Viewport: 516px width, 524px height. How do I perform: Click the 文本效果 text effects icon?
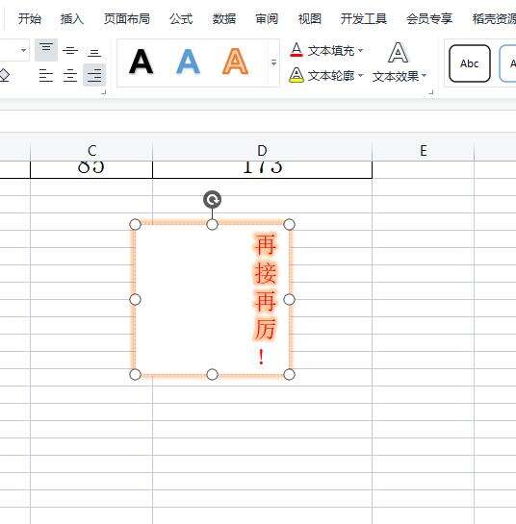(398, 53)
